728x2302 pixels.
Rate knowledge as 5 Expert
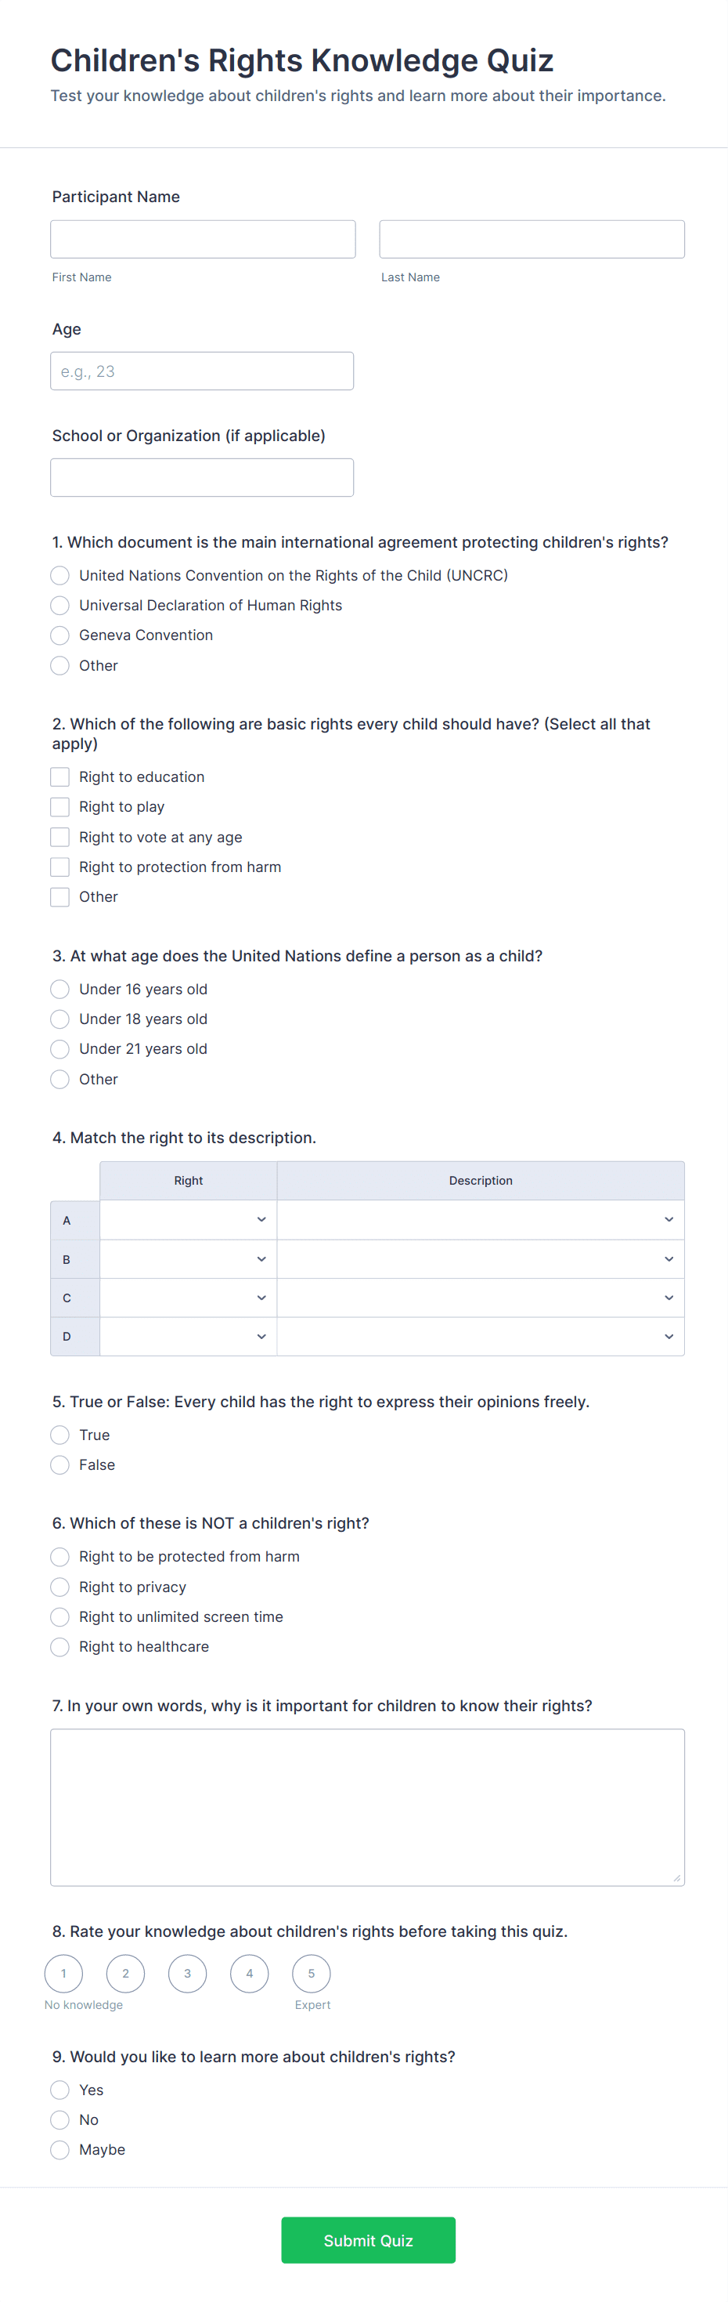coord(311,1973)
